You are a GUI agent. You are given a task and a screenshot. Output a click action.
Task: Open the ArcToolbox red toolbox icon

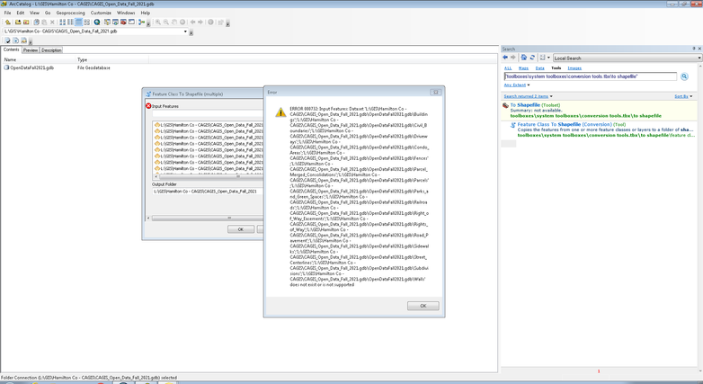click(123, 22)
